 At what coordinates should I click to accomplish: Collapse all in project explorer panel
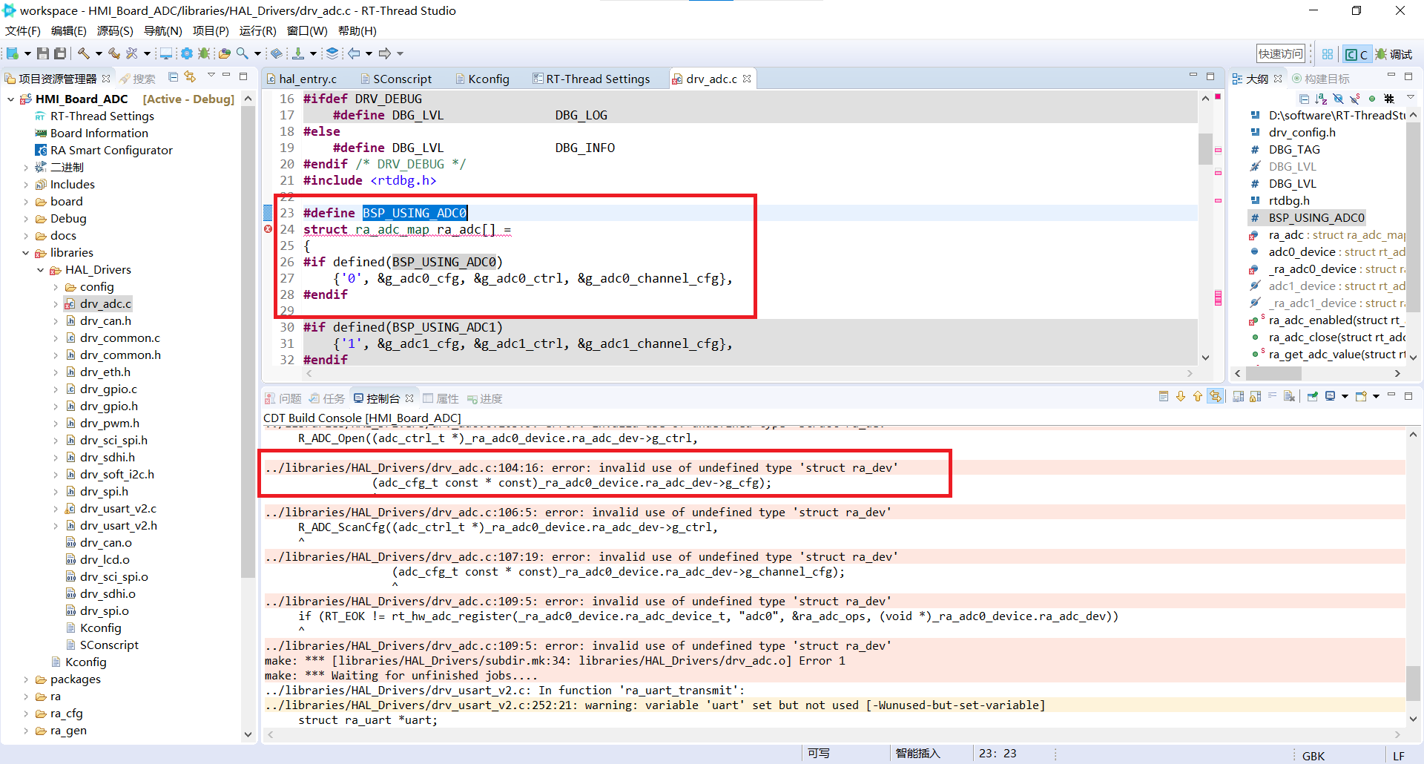(173, 77)
